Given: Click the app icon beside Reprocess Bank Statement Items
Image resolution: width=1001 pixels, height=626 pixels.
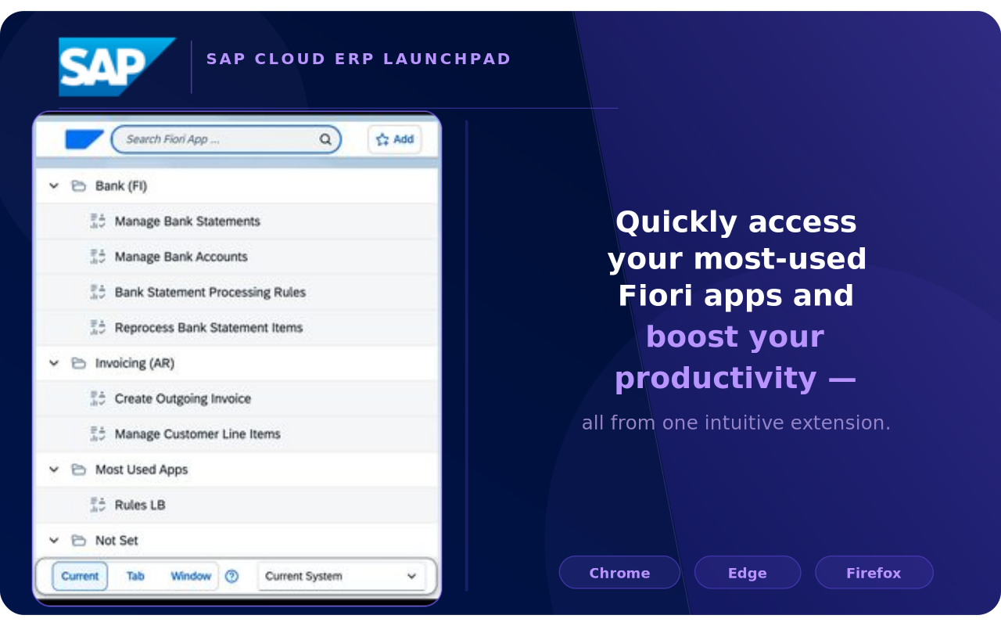Looking at the screenshot, I should tap(98, 327).
